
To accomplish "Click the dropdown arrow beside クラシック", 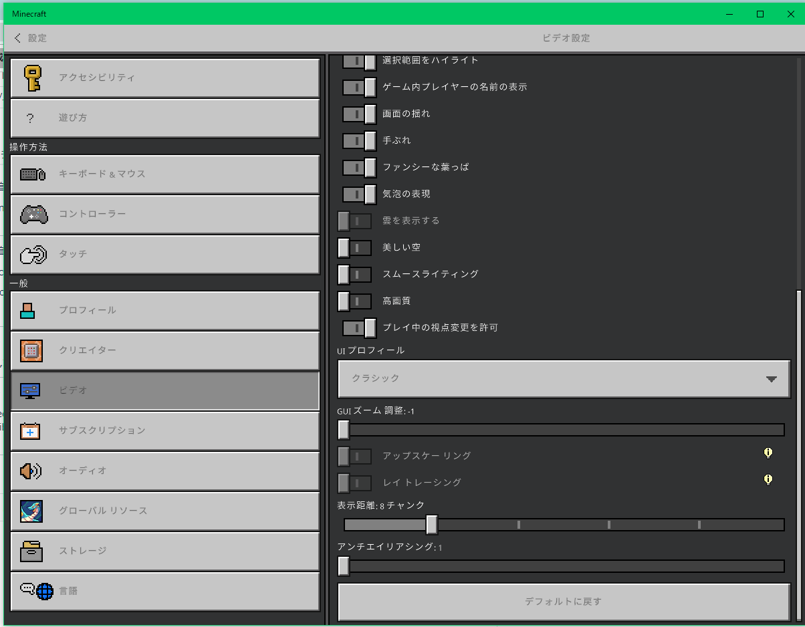I will click(772, 379).
